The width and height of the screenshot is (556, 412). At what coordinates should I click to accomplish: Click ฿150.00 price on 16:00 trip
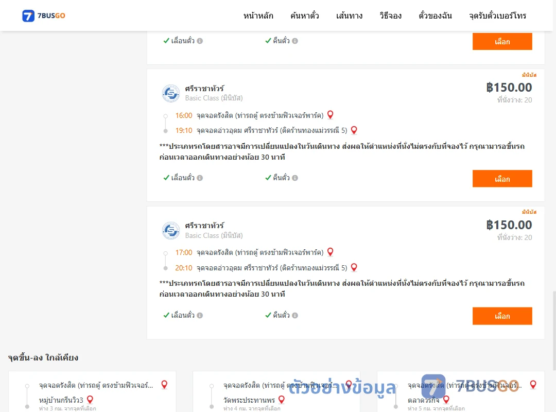[509, 88]
